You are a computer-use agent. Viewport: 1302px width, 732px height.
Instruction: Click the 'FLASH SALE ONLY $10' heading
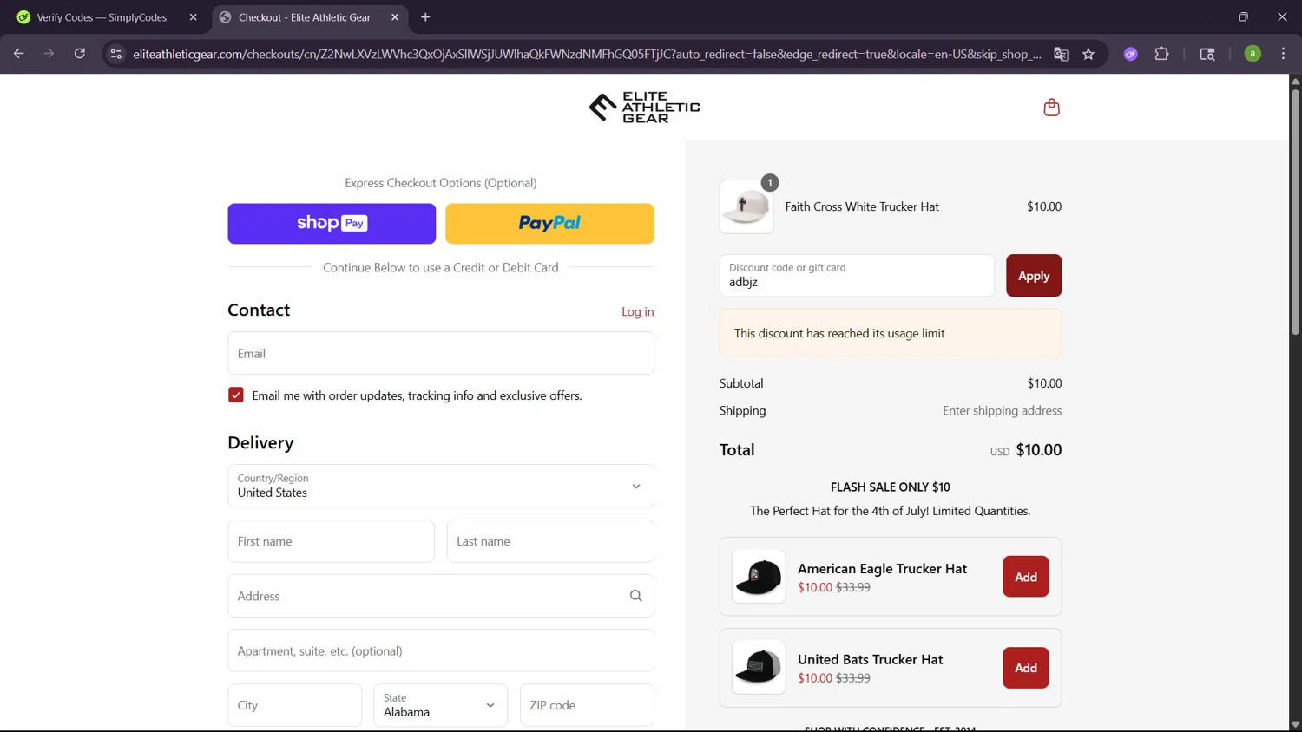pyautogui.click(x=891, y=487)
